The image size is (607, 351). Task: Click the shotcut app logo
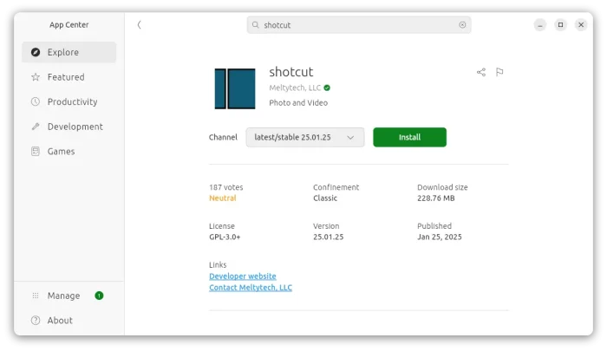(x=235, y=88)
